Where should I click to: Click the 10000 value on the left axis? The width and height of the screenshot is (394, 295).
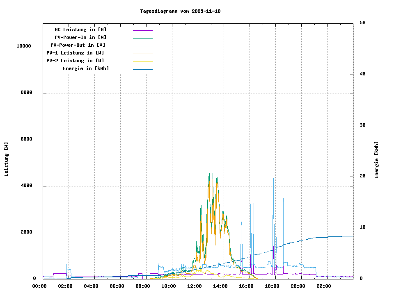click(23, 46)
